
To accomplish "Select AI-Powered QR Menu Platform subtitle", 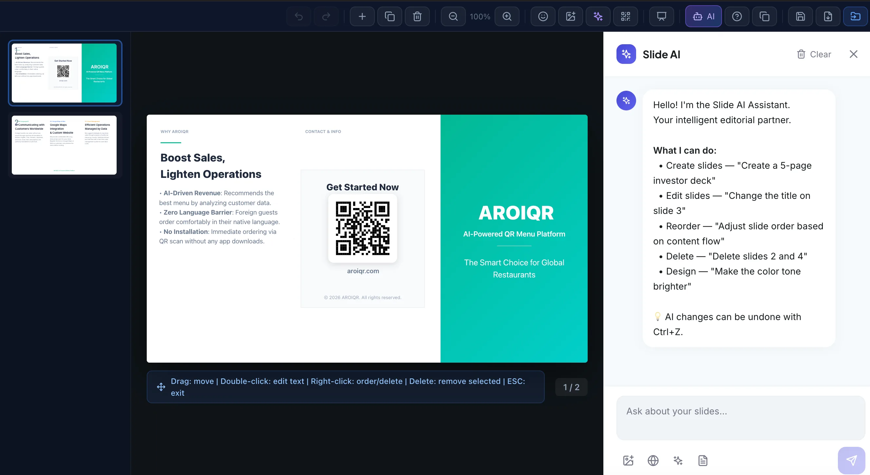I will pyautogui.click(x=514, y=234).
